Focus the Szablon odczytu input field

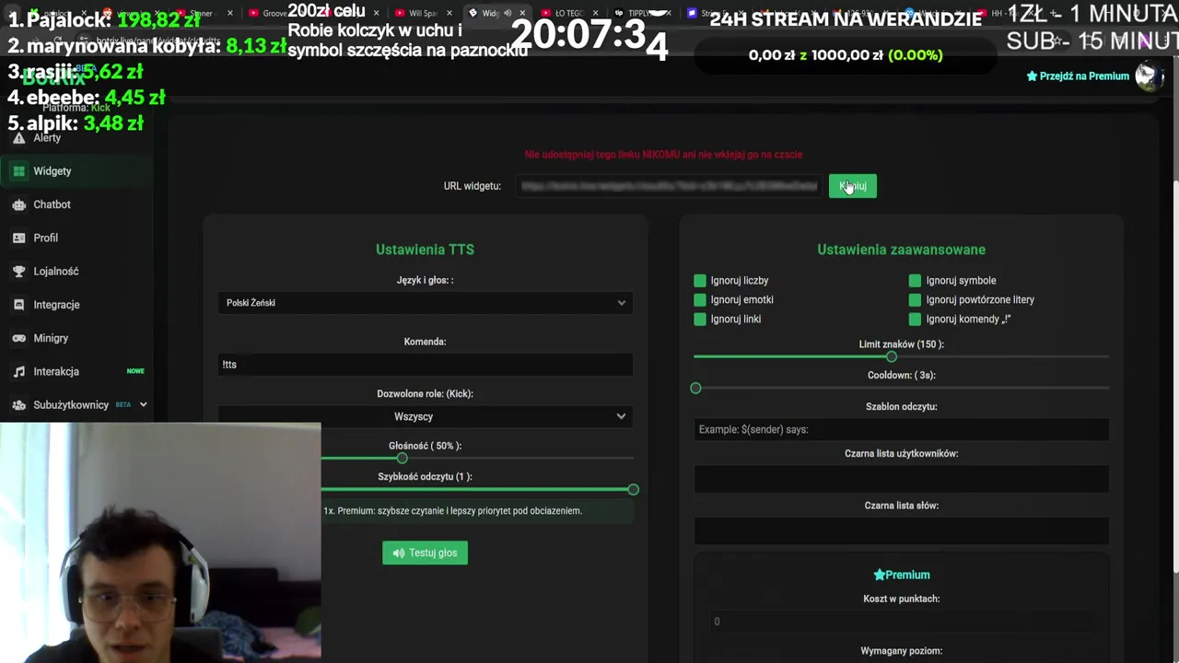pyautogui.click(x=902, y=429)
